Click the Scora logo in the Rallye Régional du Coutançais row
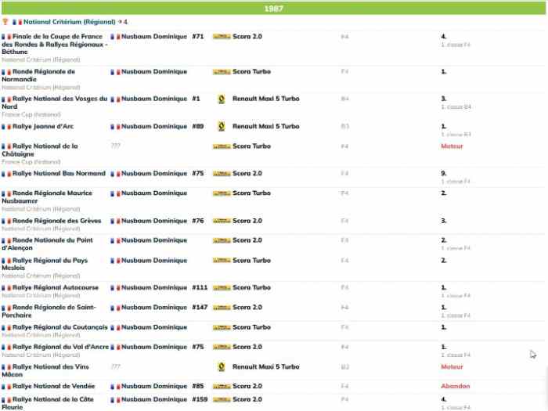This screenshot has width=548, height=411. coord(222,327)
